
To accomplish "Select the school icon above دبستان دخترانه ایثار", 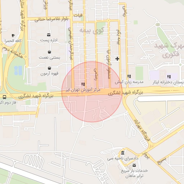I will tap(169, 77).
